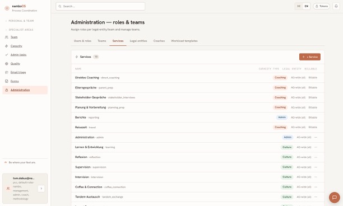Click the Quality circle icon
This screenshot has height=206, width=343.
point(7,64)
